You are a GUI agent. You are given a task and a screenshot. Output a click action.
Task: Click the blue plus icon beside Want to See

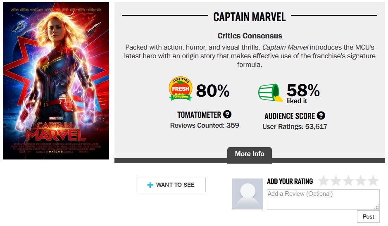click(150, 185)
